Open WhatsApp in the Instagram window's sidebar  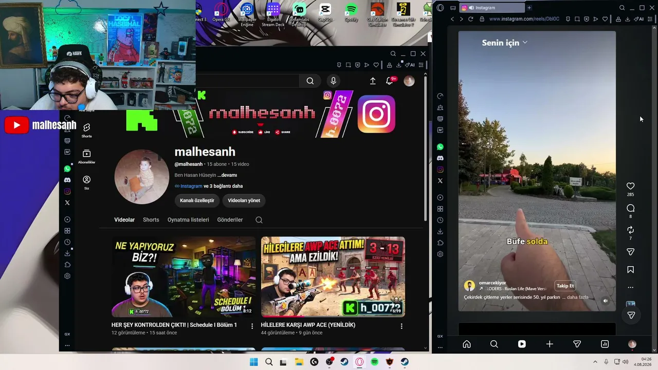[x=440, y=147]
